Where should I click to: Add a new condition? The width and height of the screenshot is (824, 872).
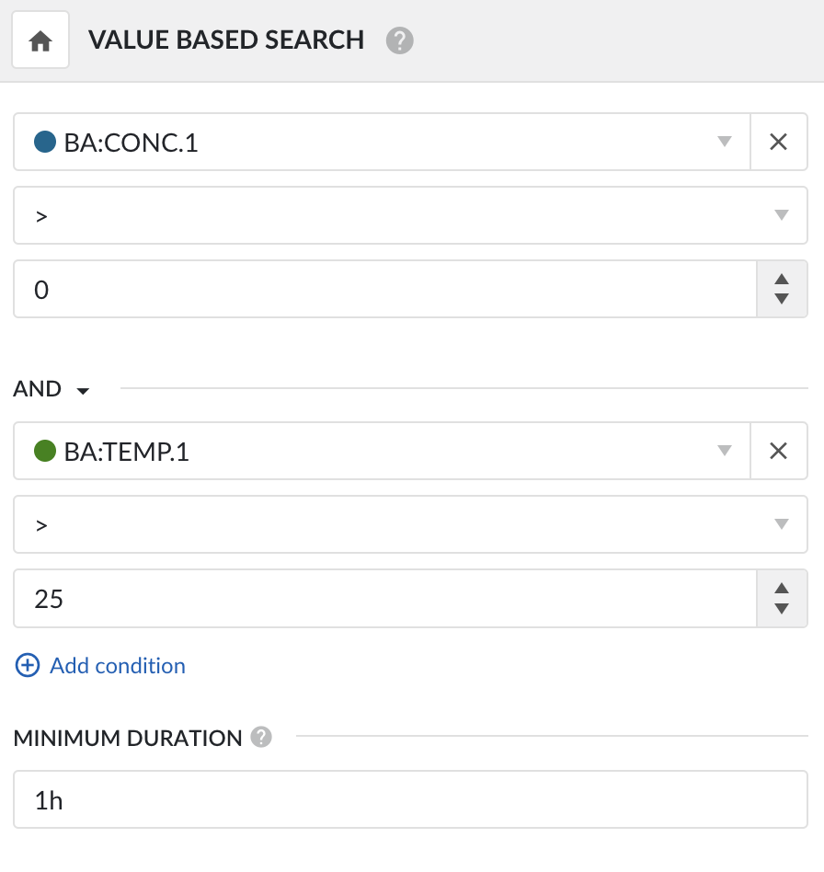pos(100,666)
